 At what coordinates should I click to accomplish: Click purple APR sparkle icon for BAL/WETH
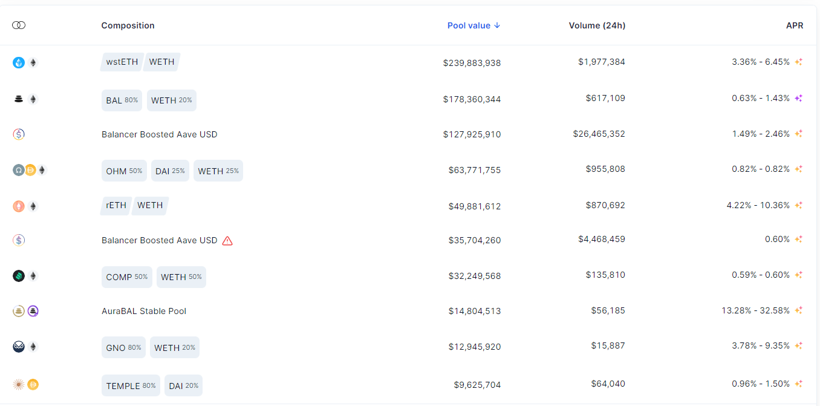tap(799, 98)
